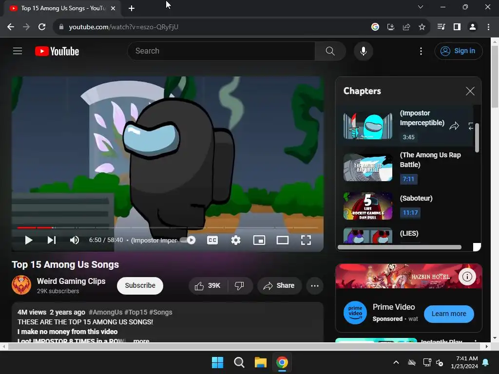This screenshot has height=374, width=499.
Task: Open the clock and date flyout
Action: click(464, 362)
